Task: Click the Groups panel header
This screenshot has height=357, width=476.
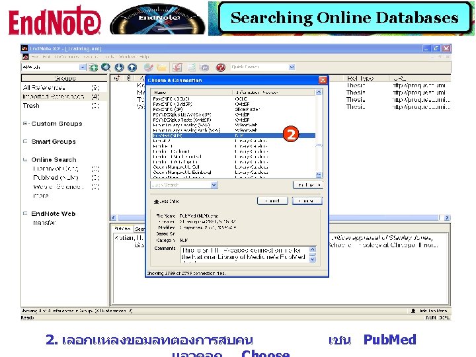Action: pyautogui.click(x=64, y=78)
